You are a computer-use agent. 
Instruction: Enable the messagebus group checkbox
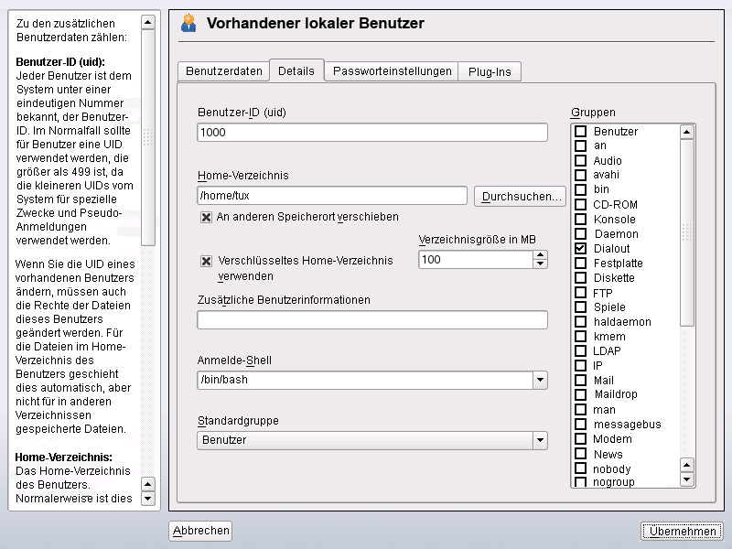(x=580, y=424)
